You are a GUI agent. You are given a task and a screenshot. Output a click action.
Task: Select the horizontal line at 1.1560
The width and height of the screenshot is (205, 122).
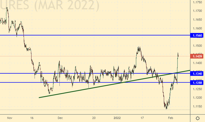(x=90, y=35)
